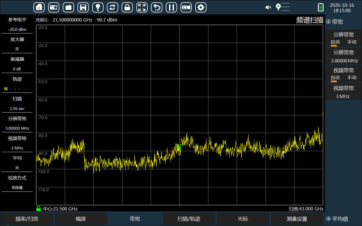Open the 测量设置 measurement settings

click(x=297, y=219)
